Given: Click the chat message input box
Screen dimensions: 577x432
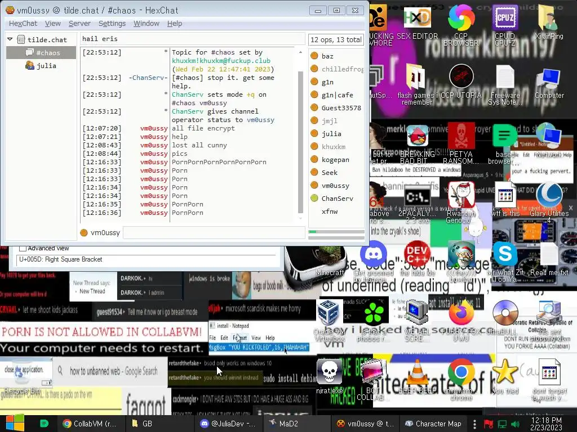Looking at the screenshot, I should coord(214,232).
